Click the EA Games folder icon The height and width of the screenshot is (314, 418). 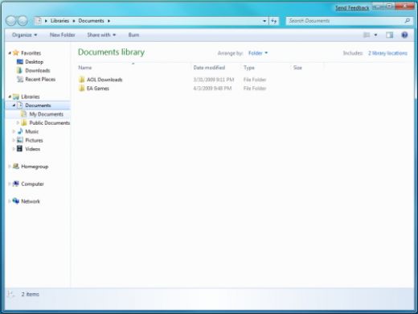[x=82, y=89]
